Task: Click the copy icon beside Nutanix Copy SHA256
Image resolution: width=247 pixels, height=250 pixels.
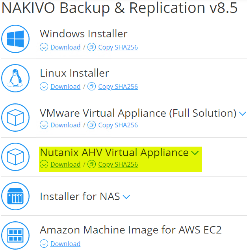Action: [x=92, y=164]
